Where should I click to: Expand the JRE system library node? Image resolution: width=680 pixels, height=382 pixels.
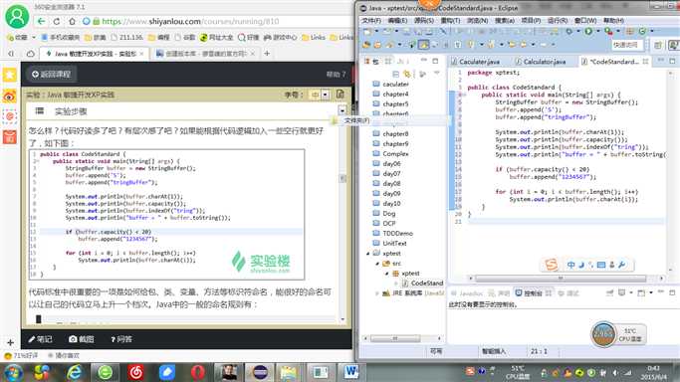point(377,293)
